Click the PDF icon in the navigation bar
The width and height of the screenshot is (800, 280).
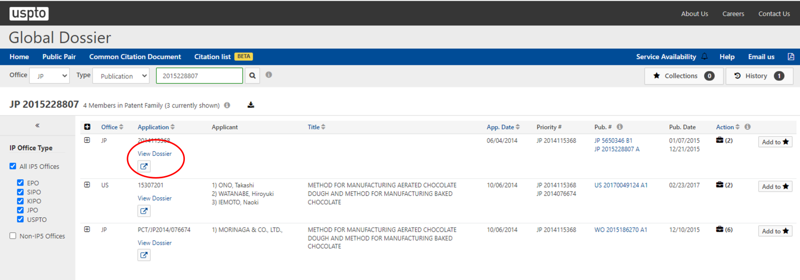click(790, 57)
